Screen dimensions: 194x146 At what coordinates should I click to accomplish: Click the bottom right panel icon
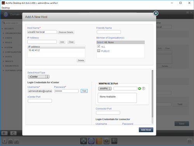(x=190, y=141)
